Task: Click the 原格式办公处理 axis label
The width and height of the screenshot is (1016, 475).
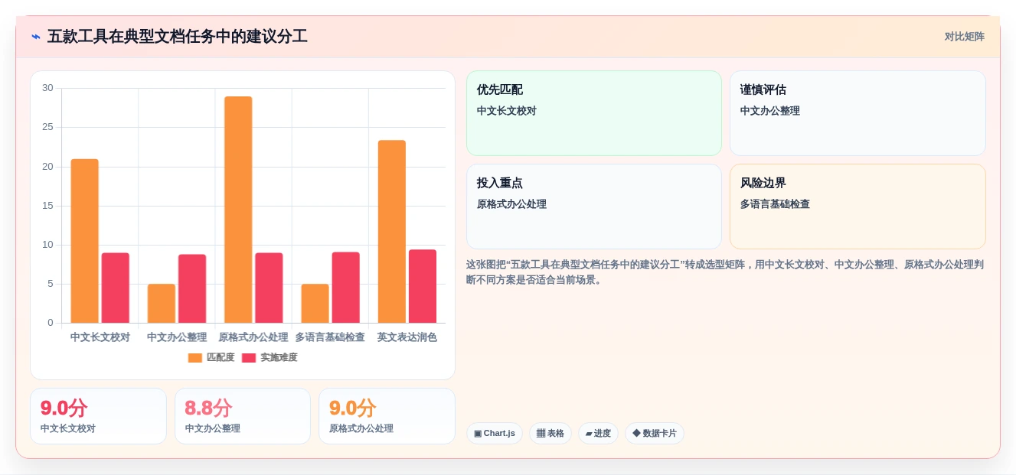Action: click(253, 337)
